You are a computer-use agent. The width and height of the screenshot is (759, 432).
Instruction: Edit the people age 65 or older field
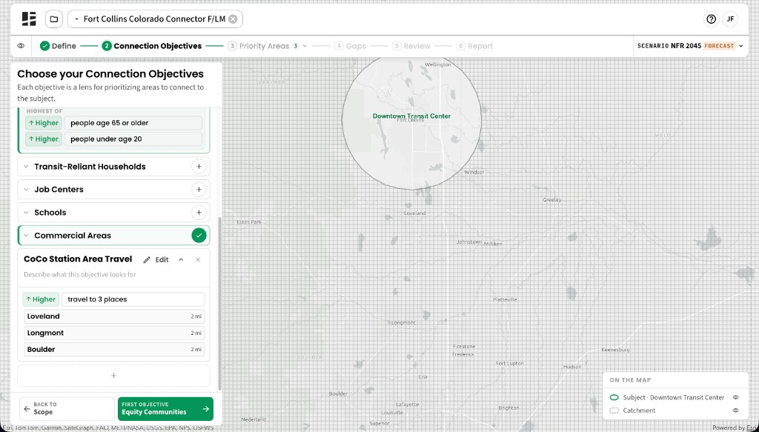click(x=133, y=123)
